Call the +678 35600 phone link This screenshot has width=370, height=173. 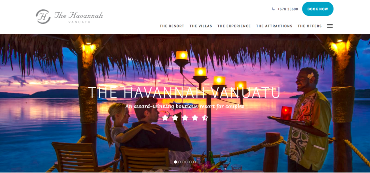click(x=288, y=9)
